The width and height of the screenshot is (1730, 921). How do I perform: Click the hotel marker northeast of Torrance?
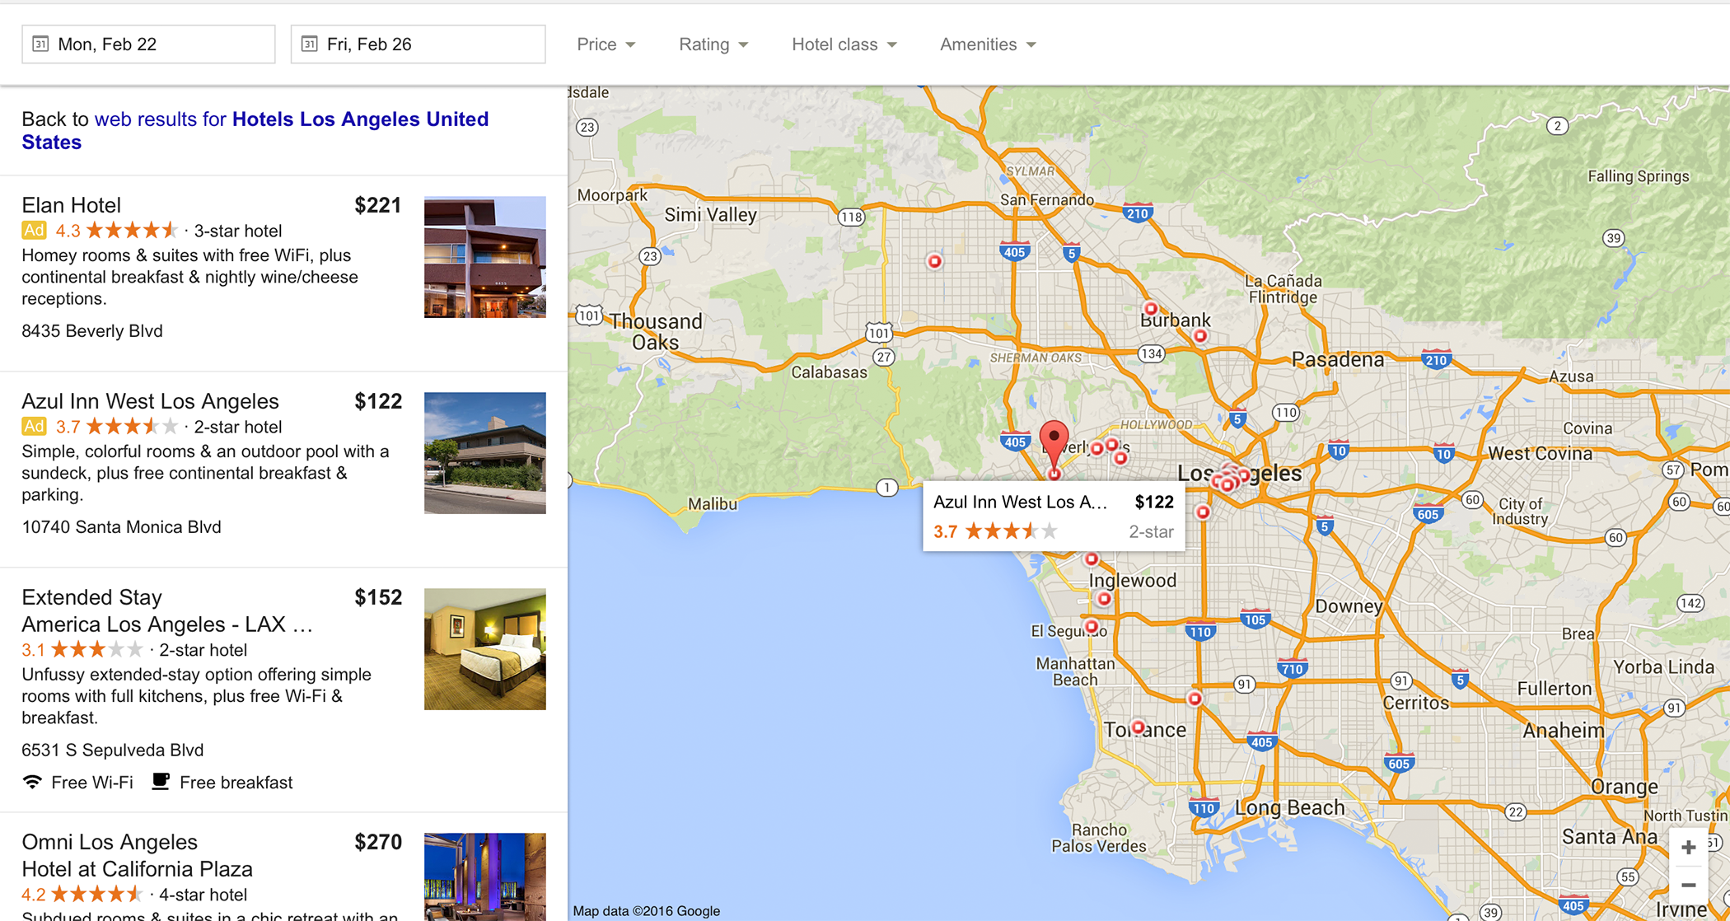pyautogui.click(x=1195, y=699)
